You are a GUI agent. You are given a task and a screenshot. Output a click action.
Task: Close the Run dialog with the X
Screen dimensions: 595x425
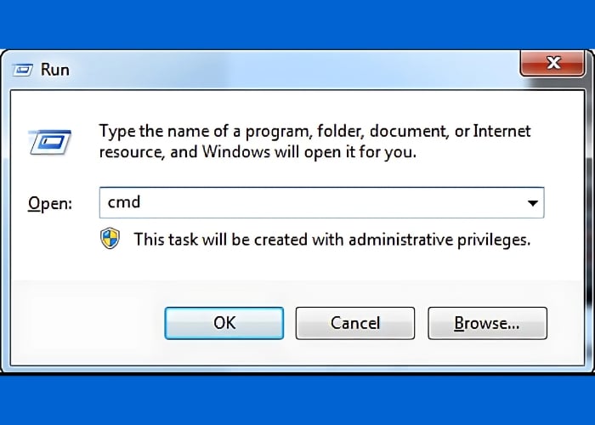[x=553, y=63]
